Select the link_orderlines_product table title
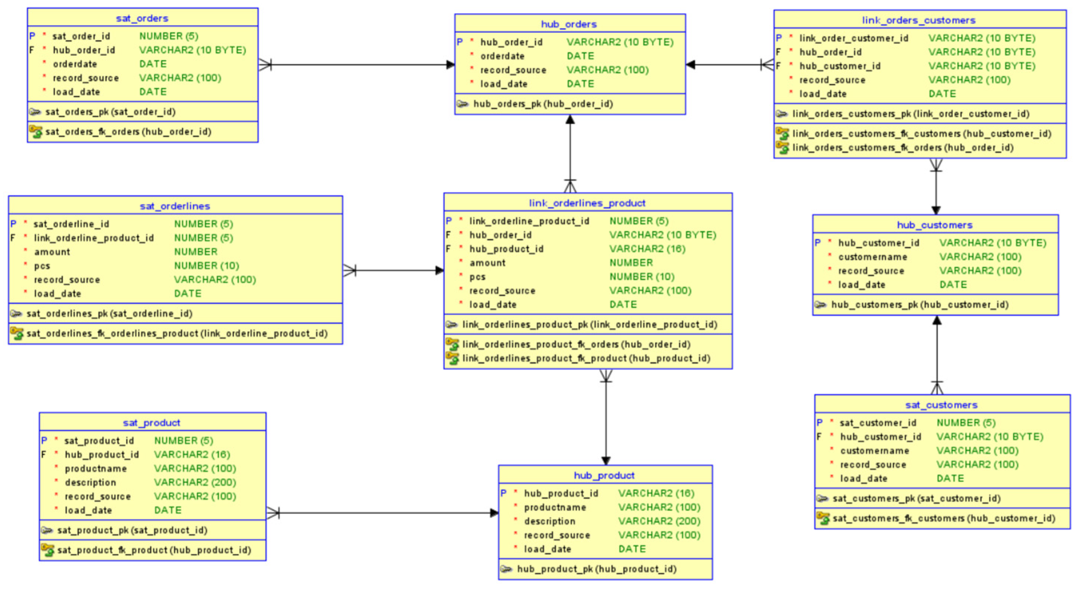The image size is (1084, 593). point(587,203)
